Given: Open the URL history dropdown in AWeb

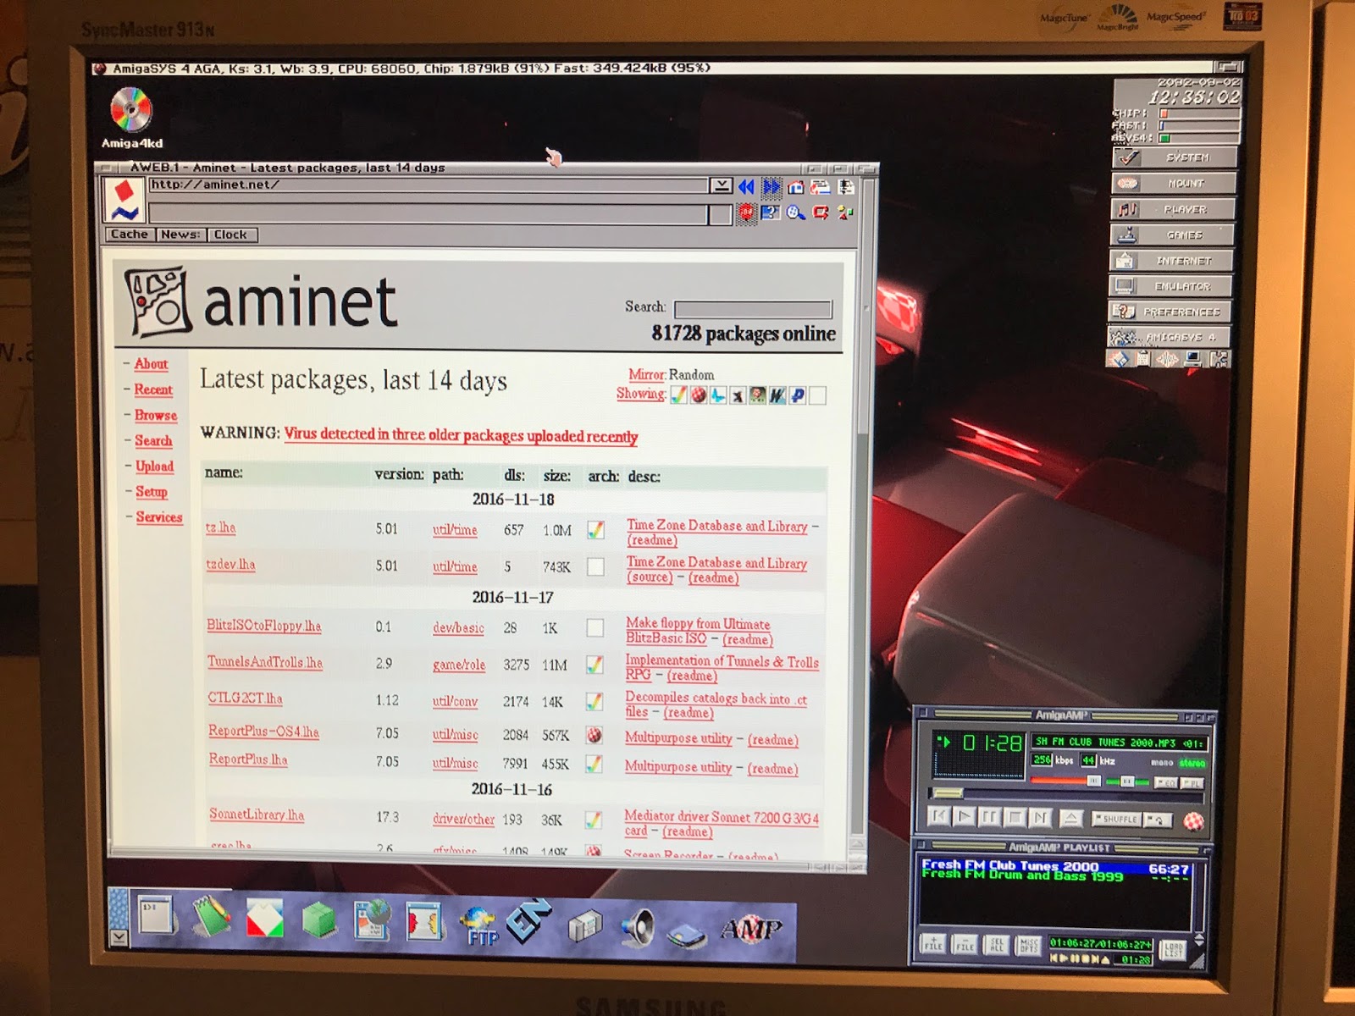Looking at the screenshot, I should [721, 185].
